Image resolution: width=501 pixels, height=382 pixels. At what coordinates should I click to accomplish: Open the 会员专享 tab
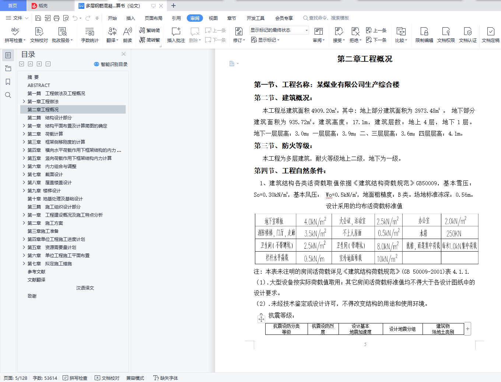(284, 18)
